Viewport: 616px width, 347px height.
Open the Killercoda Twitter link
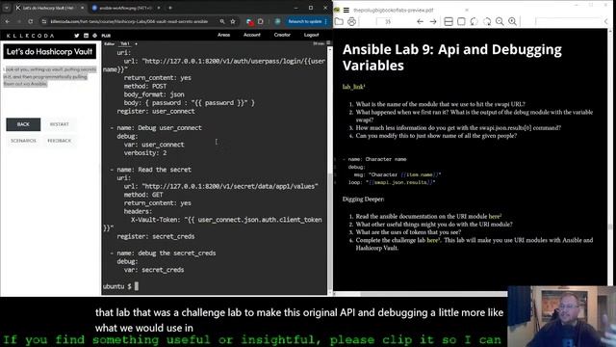tap(77, 36)
